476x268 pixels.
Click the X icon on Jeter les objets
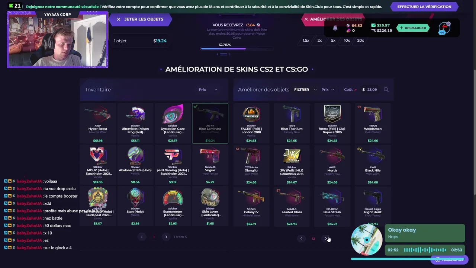coord(119,19)
